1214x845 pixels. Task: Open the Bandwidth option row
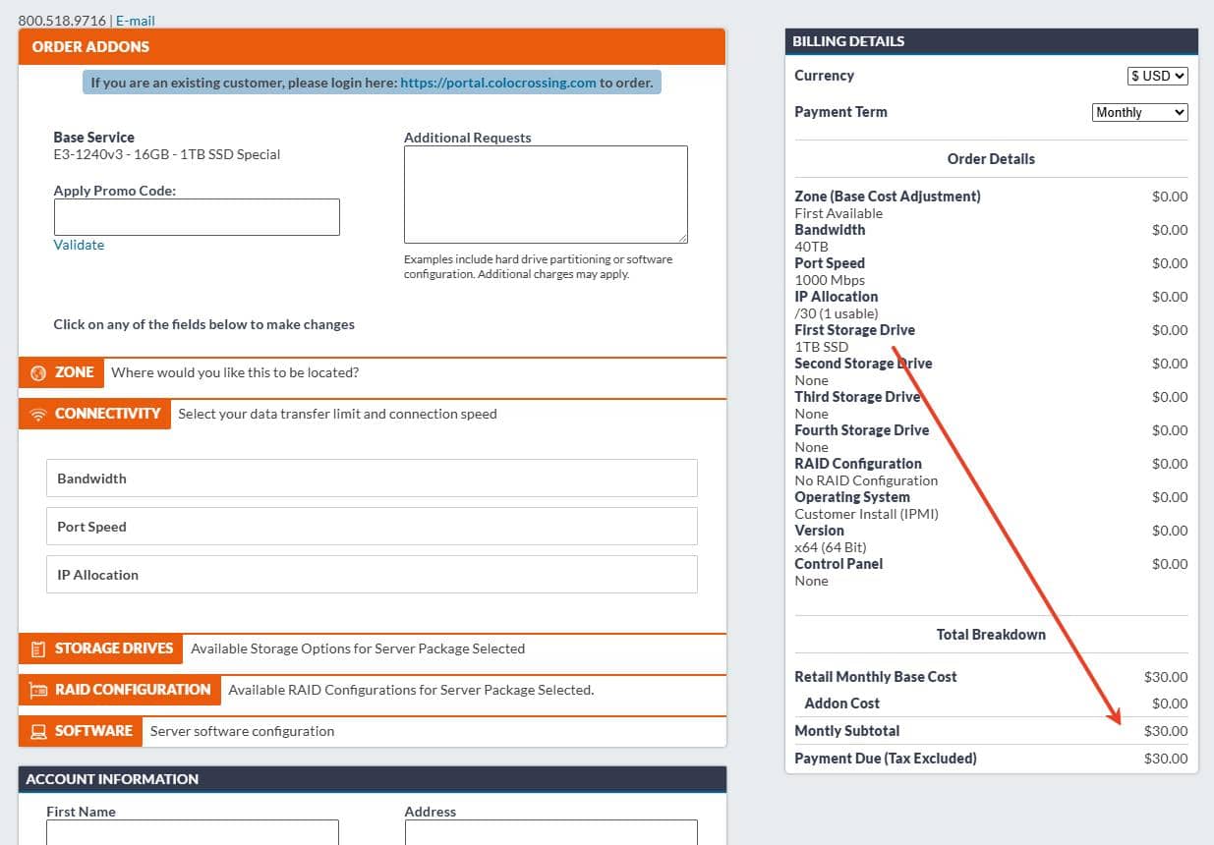coord(372,479)
